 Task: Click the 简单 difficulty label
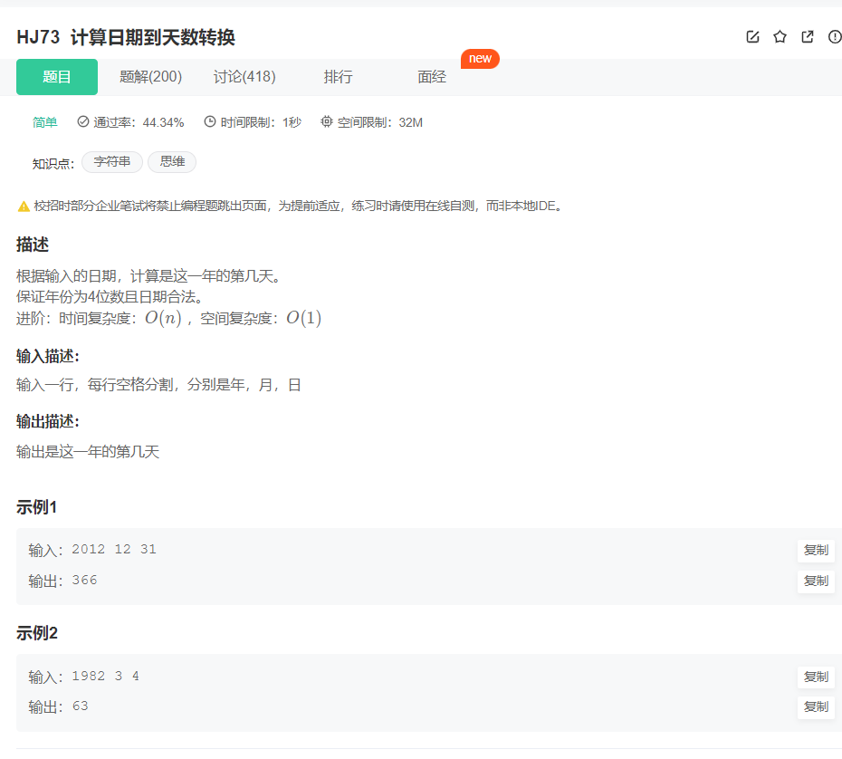point(44,120)
